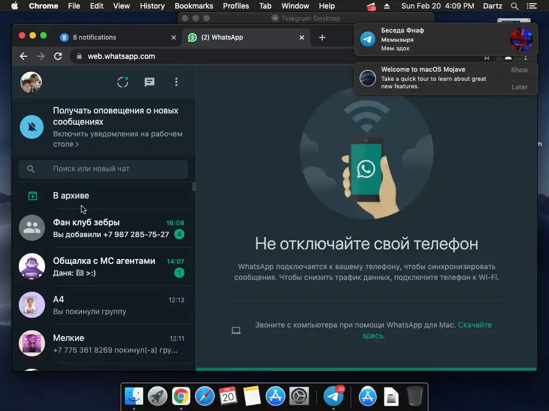Enable desktop notifications link
Viewport: 549px width, 411px height.
click(117, 139)
